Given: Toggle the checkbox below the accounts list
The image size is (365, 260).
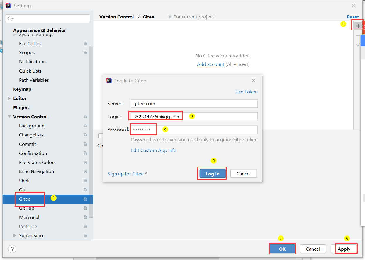Looking at the screenshot, I should pyautogui.click(x=101, y=136).
